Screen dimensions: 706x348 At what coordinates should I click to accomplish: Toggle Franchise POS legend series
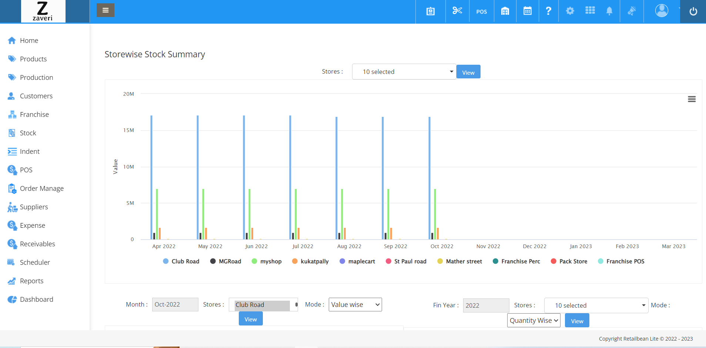(621, 261)
